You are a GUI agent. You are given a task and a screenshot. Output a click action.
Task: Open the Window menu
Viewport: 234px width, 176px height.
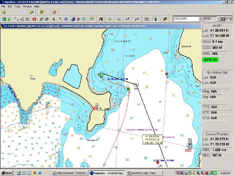pos(27,6)
